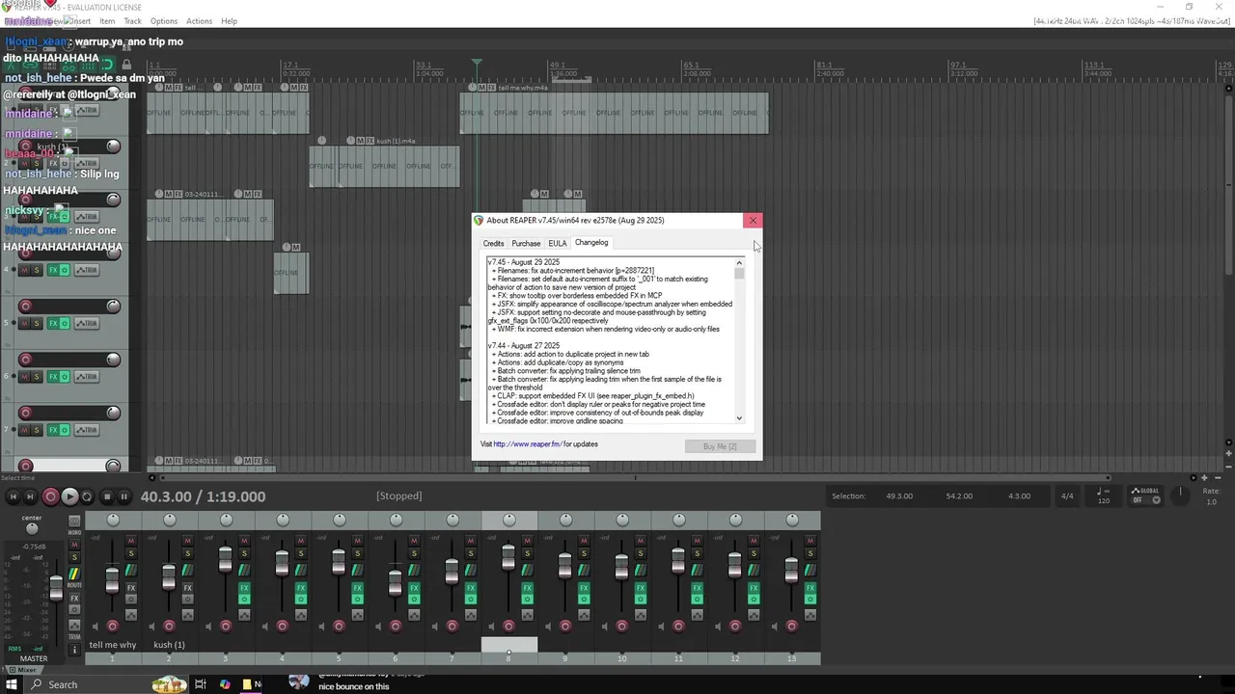
Task: Record-arm mixer channel 9
Action: (x=565, y=627)
